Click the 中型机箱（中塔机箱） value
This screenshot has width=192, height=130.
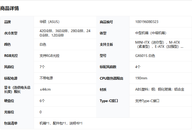151,33
